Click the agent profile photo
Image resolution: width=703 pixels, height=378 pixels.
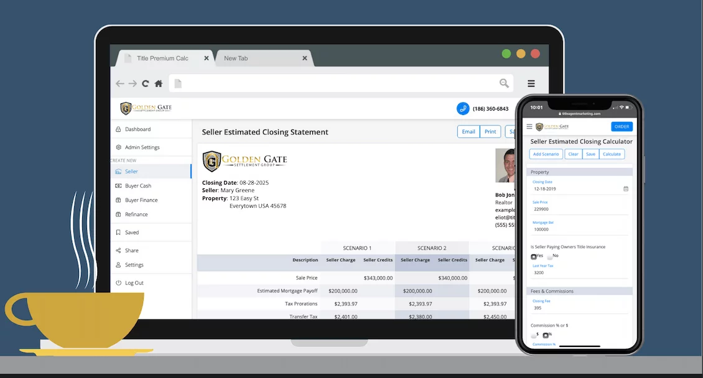[505, 165]
